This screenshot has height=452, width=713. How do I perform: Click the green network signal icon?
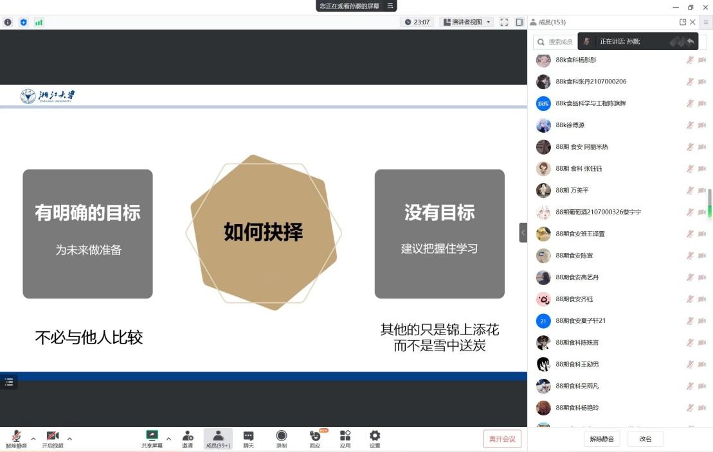coord(39,22)
